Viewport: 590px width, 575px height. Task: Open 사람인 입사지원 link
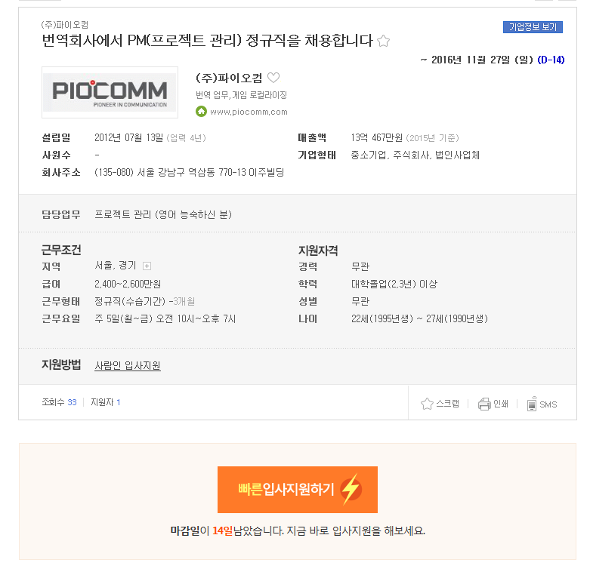tap(128, 366)
